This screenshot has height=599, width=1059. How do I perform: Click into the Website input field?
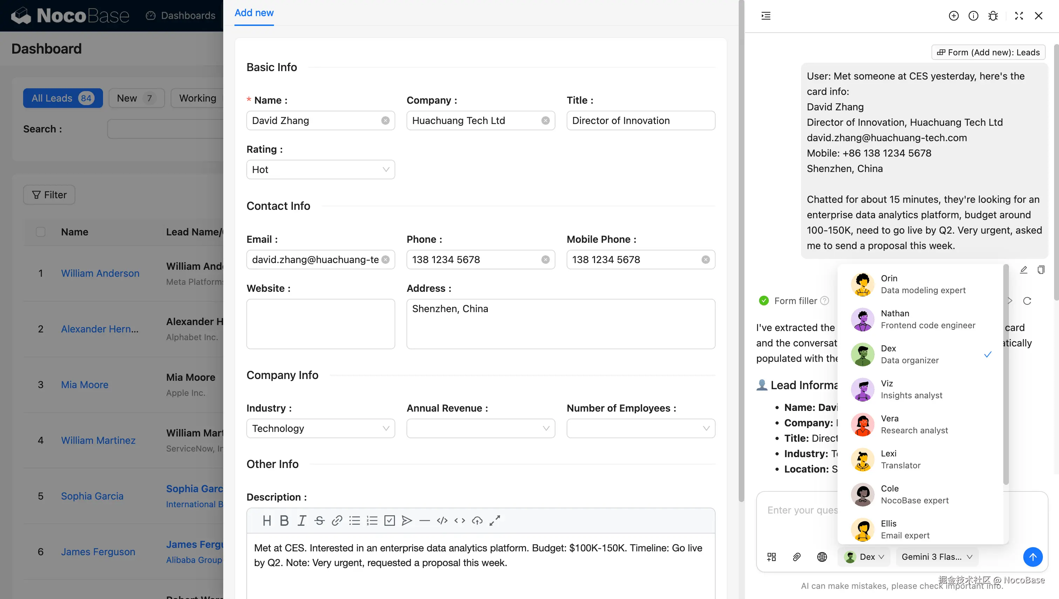point(320,324)
